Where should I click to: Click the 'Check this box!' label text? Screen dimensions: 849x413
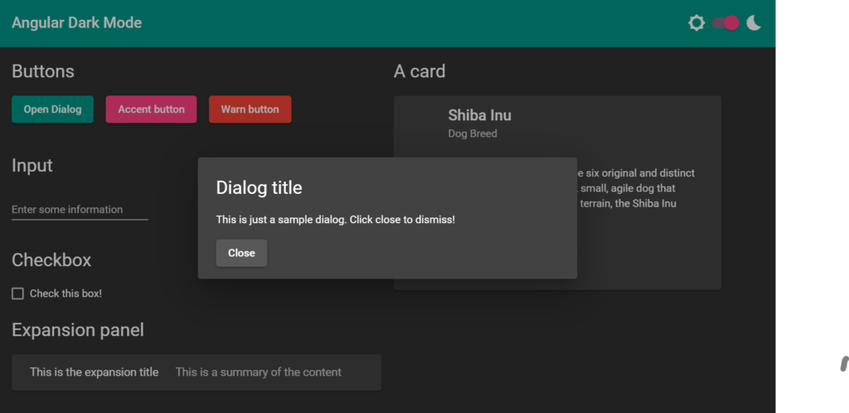point(65,294)
